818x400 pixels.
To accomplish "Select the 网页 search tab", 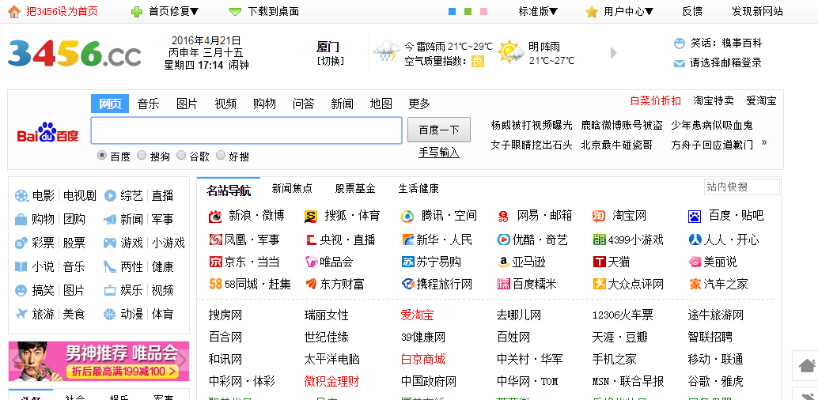I will point(110,104).
